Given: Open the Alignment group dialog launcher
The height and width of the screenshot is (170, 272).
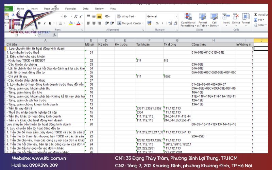Looking at the screenshot, I should point(143,30).
